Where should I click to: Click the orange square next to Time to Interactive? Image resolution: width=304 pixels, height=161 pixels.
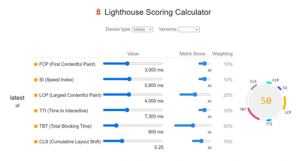[x=35, y=111]
